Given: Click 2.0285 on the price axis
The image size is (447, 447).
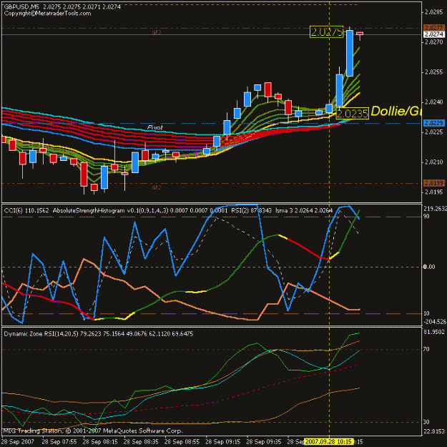Looking at the screenshot, I should point(434,12).
